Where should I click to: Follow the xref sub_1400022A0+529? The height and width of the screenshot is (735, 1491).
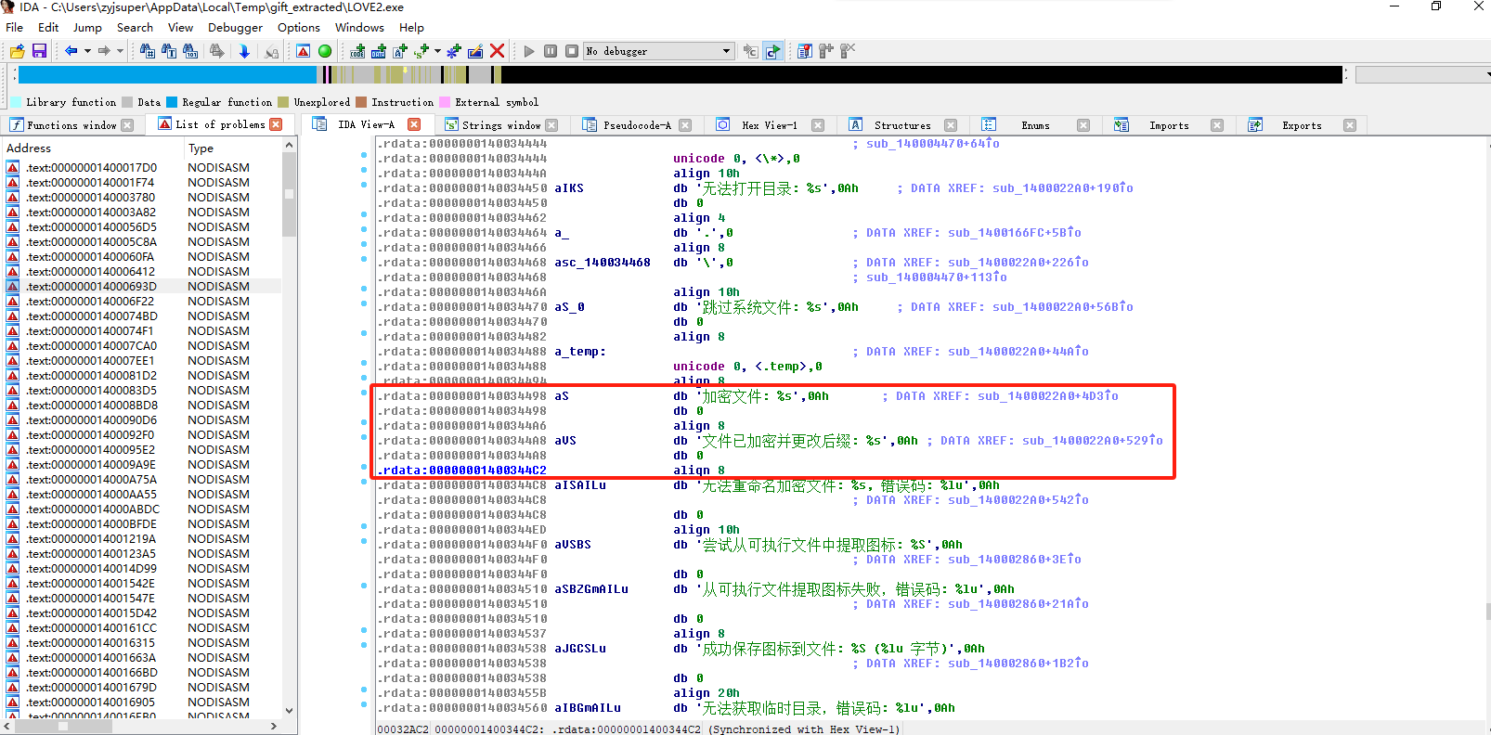point(1093,441)
